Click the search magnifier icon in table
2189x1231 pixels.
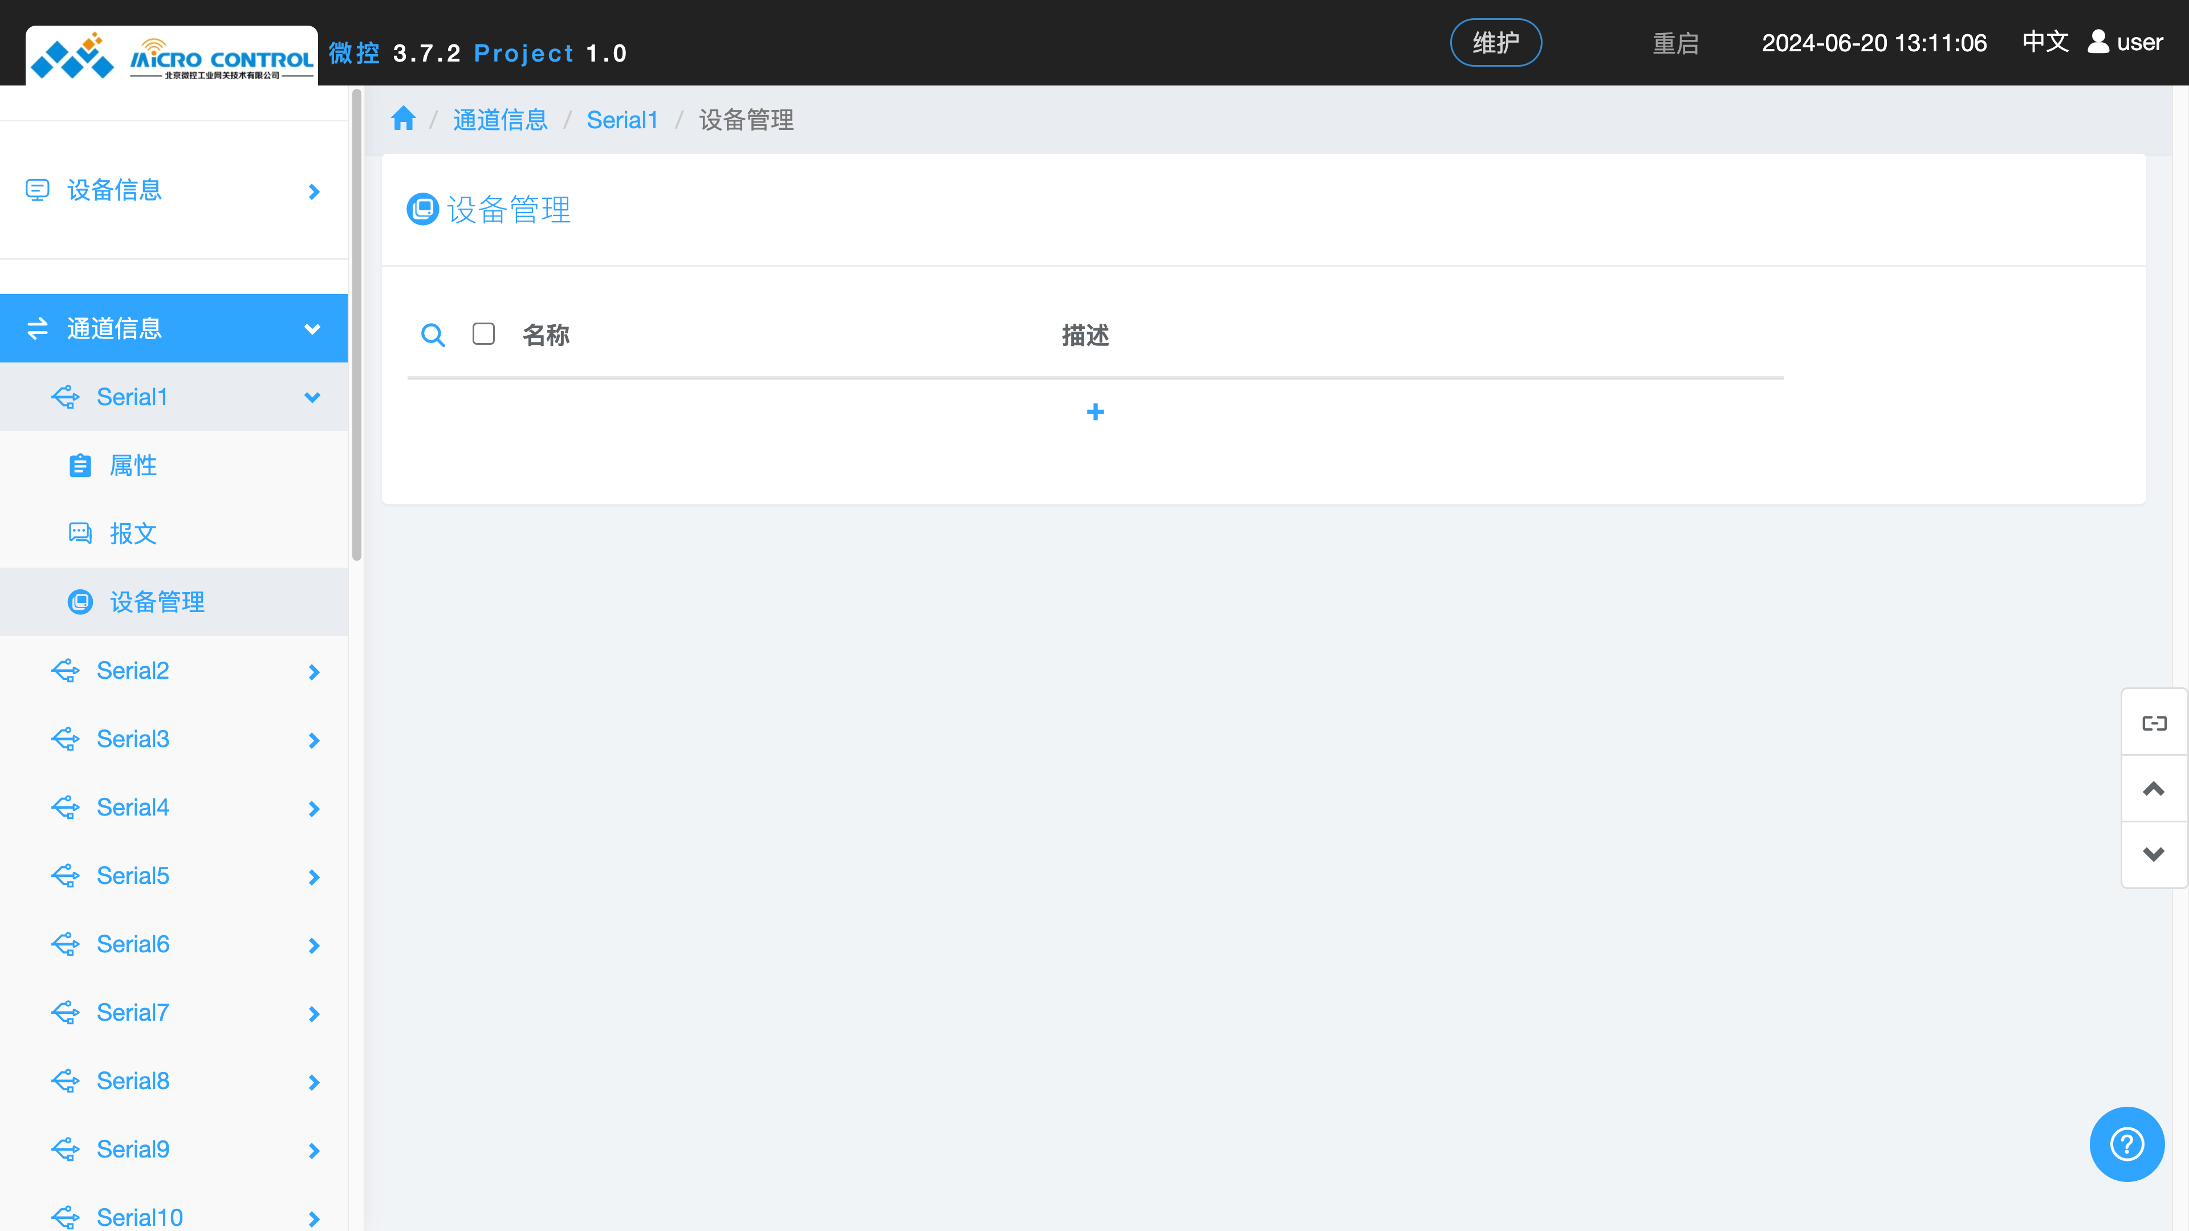click(433, 335)
